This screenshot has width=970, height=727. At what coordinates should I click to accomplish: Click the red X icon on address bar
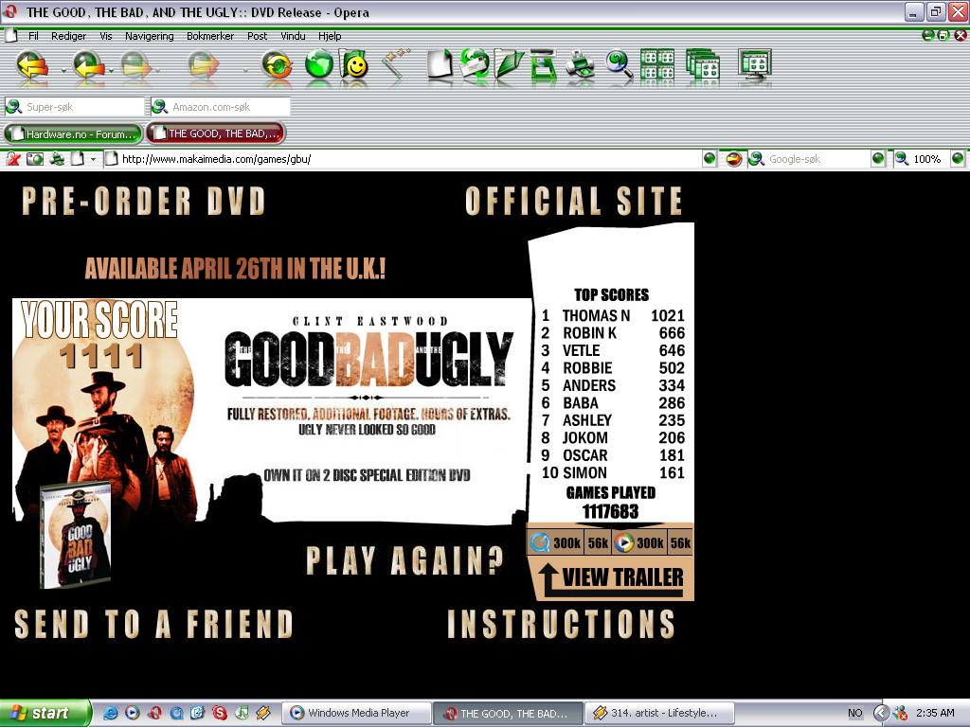tap(13, 159)
